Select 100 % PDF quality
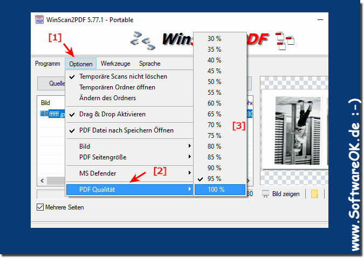This screenshot has height=258, width=364. 220,190
